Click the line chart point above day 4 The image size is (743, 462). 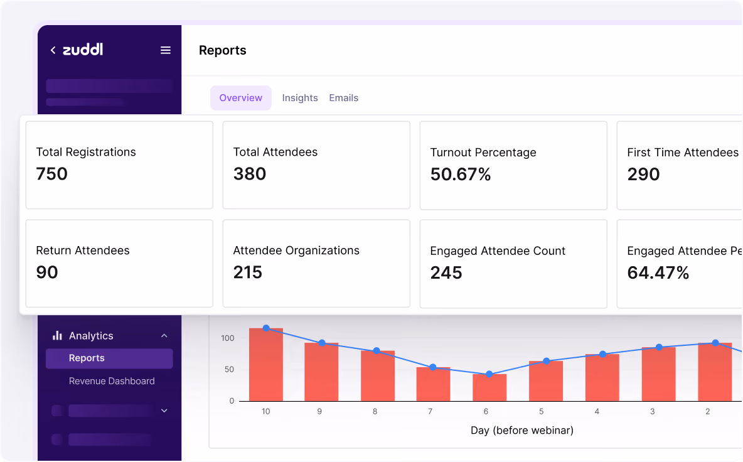(602, 354)
